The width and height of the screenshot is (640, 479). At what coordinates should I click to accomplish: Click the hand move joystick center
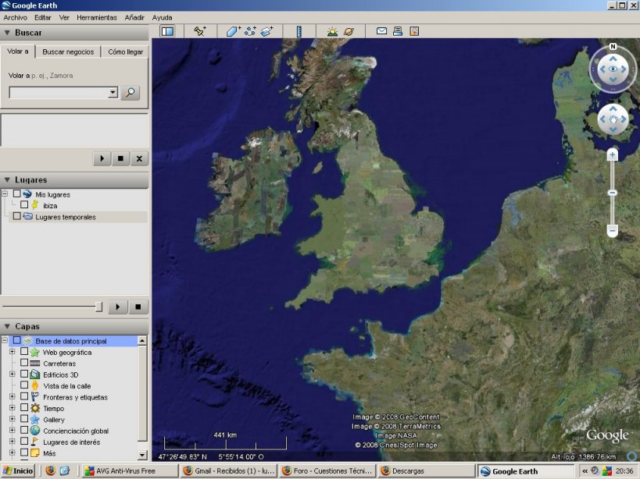613,119
